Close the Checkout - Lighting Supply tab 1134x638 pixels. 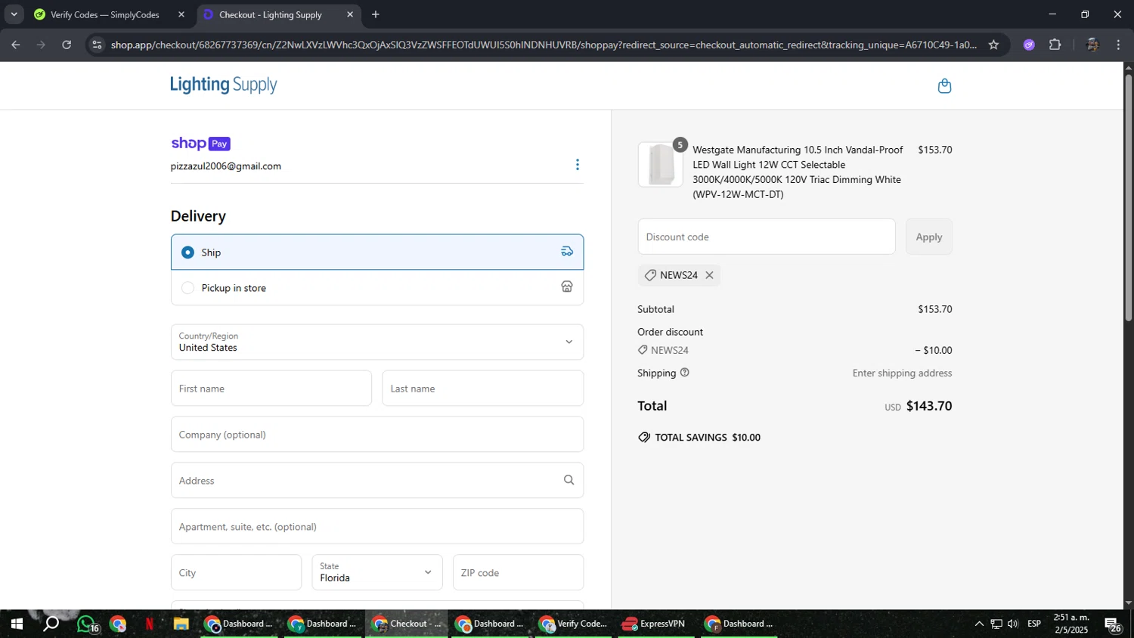tap(350, 14)
